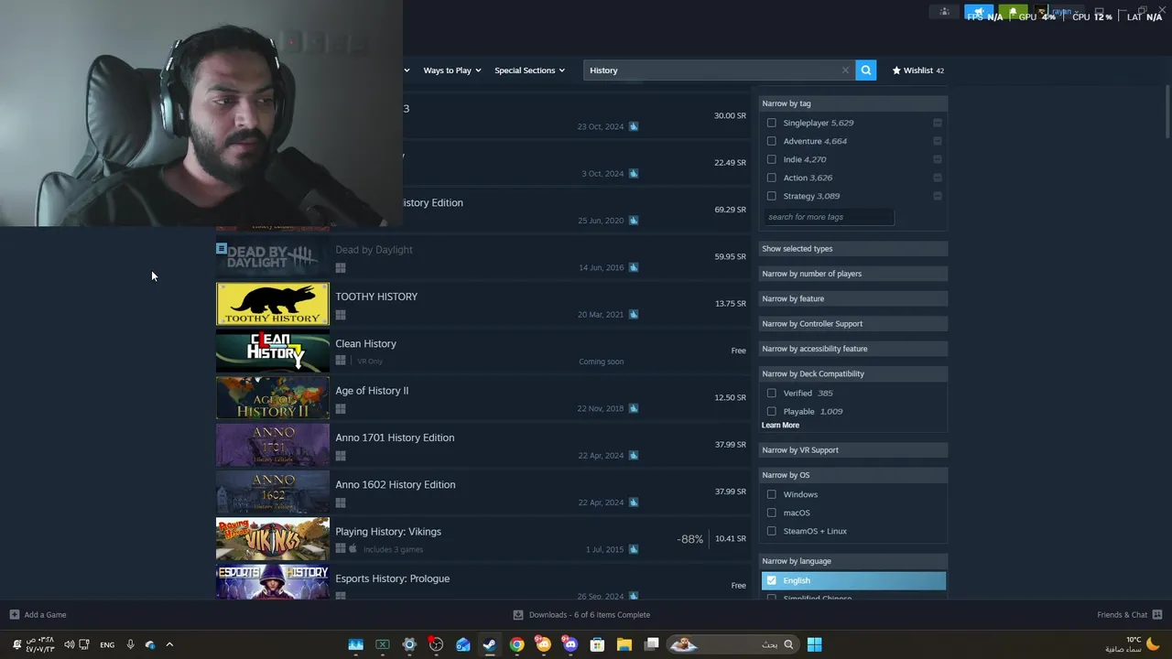Collapse the Narrow by language section
This screenshot has width=1172, height=659.
(x=853, y=561)
